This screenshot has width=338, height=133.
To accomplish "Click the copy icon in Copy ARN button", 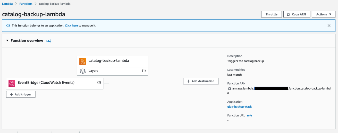I will pyautogui.click(x=289, y=14).
